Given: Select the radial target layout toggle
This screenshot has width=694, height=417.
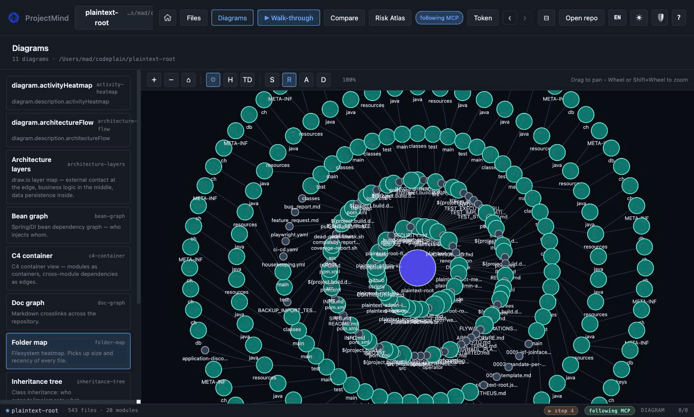Looking at the screenshot, I should [x=213, y=80].
